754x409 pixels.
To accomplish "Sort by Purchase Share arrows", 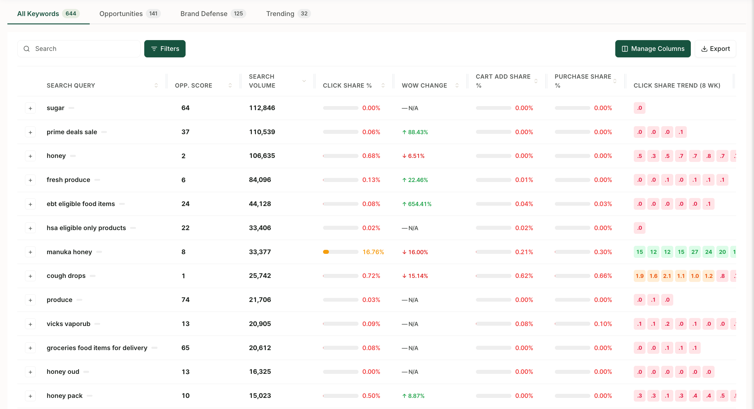I will 615,81.
